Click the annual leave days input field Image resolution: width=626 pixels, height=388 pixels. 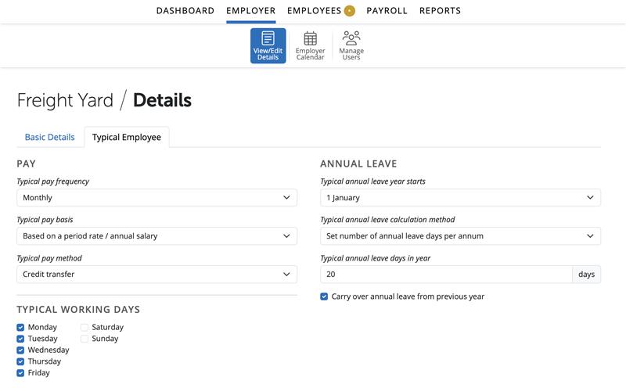tap(446, 275)
